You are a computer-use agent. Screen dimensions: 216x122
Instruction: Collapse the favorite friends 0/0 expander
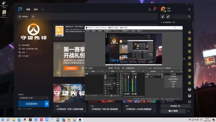161,22
